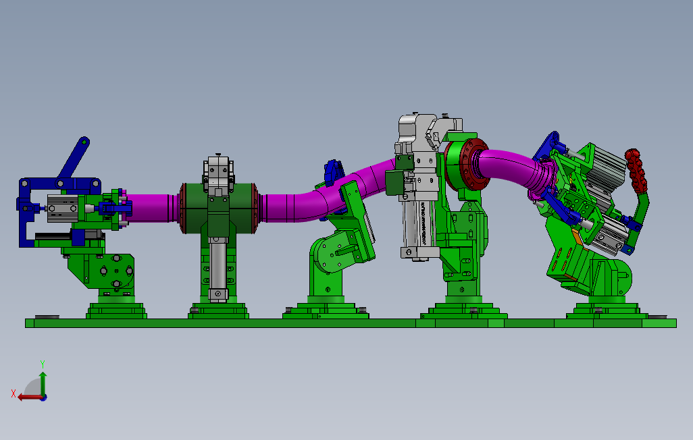Select the long green base plate
The width and height of the screenshot is (693, 440).
351,323
